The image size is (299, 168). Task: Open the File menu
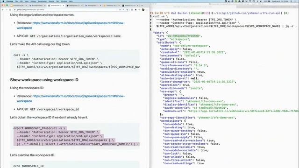tap(16, 1)
